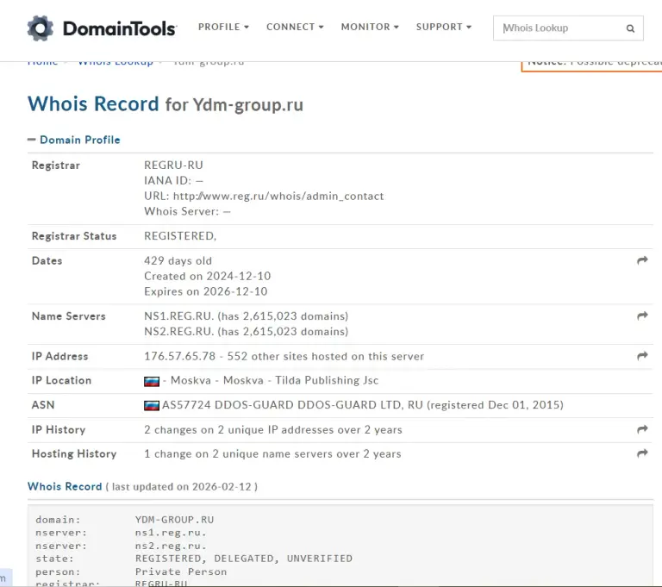Click '1 change on 2 unique name servers' text
The image size is (662, 587).
[x=272, y=454]
